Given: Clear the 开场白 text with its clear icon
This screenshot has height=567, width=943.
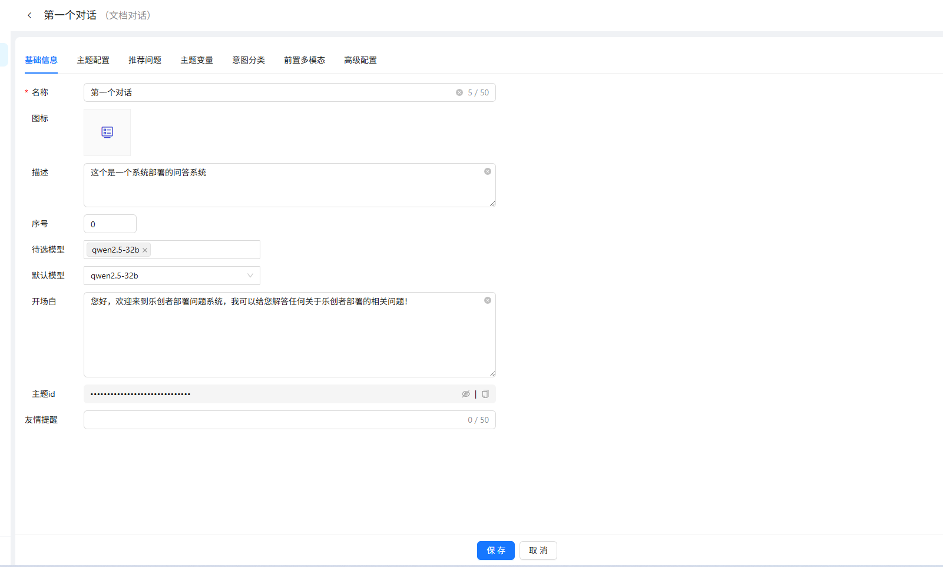Looking at the screenshot, I should pos(488,300).
